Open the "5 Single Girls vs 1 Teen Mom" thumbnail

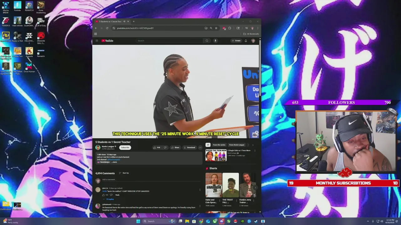click(216, 155)
